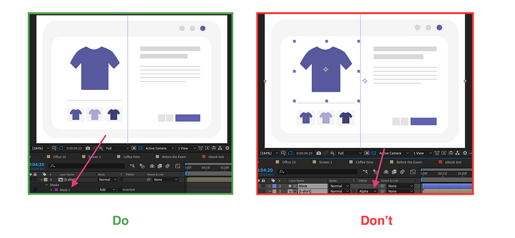Click the reset exposure icon in Do viewer

click(x=227, y=148)
